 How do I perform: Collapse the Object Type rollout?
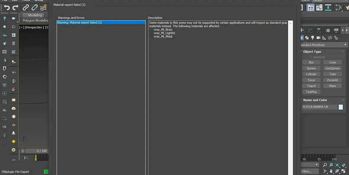tap(312, 52)
